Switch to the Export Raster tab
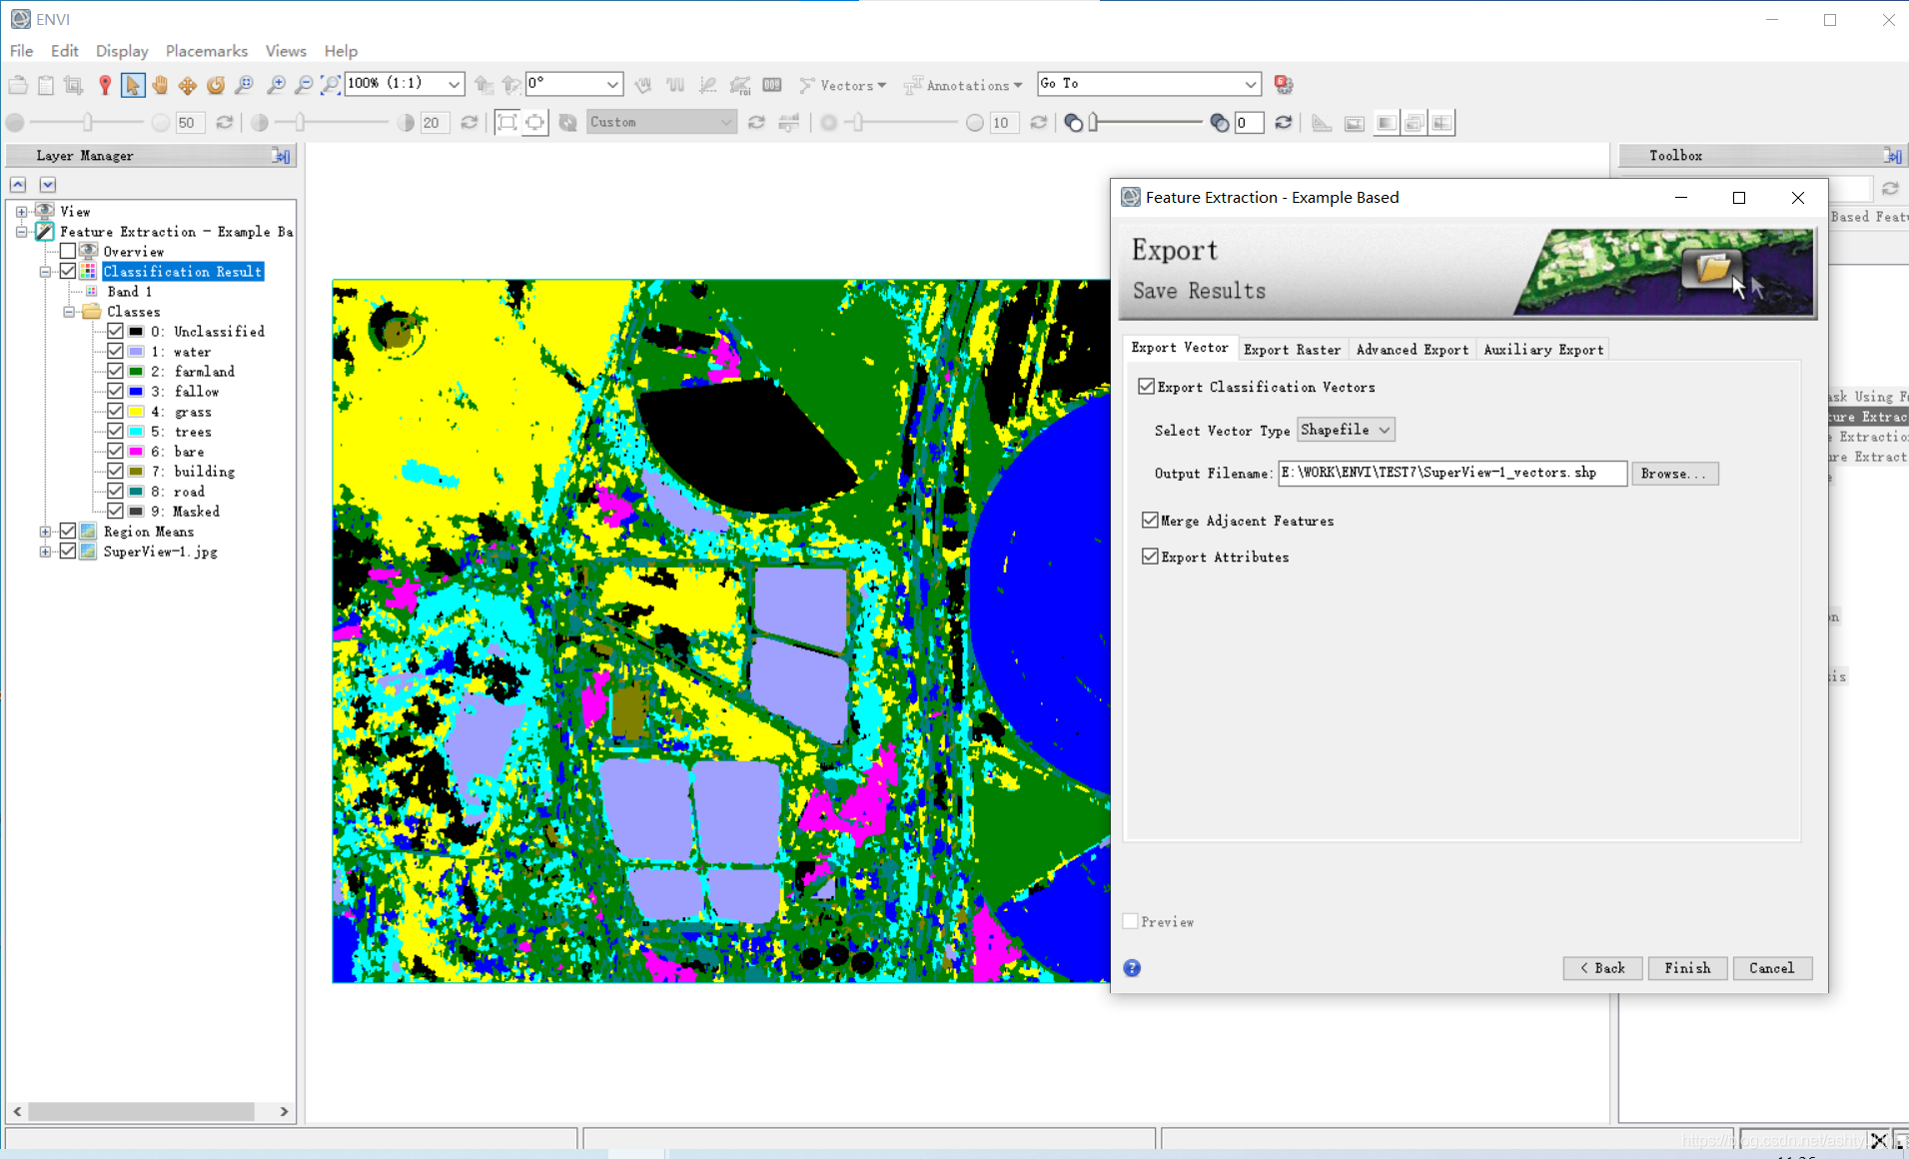 [1292, 349]
